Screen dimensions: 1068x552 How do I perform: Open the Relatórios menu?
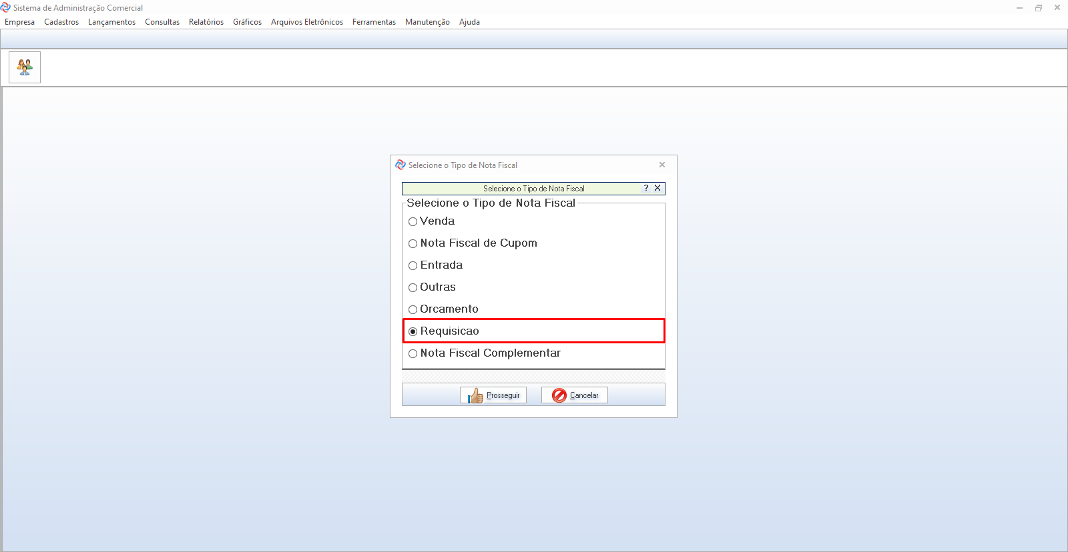(x=206, y=22)
